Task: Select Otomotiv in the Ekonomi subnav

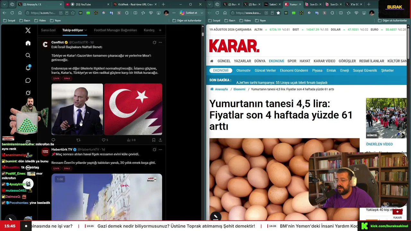Action: 243,71
